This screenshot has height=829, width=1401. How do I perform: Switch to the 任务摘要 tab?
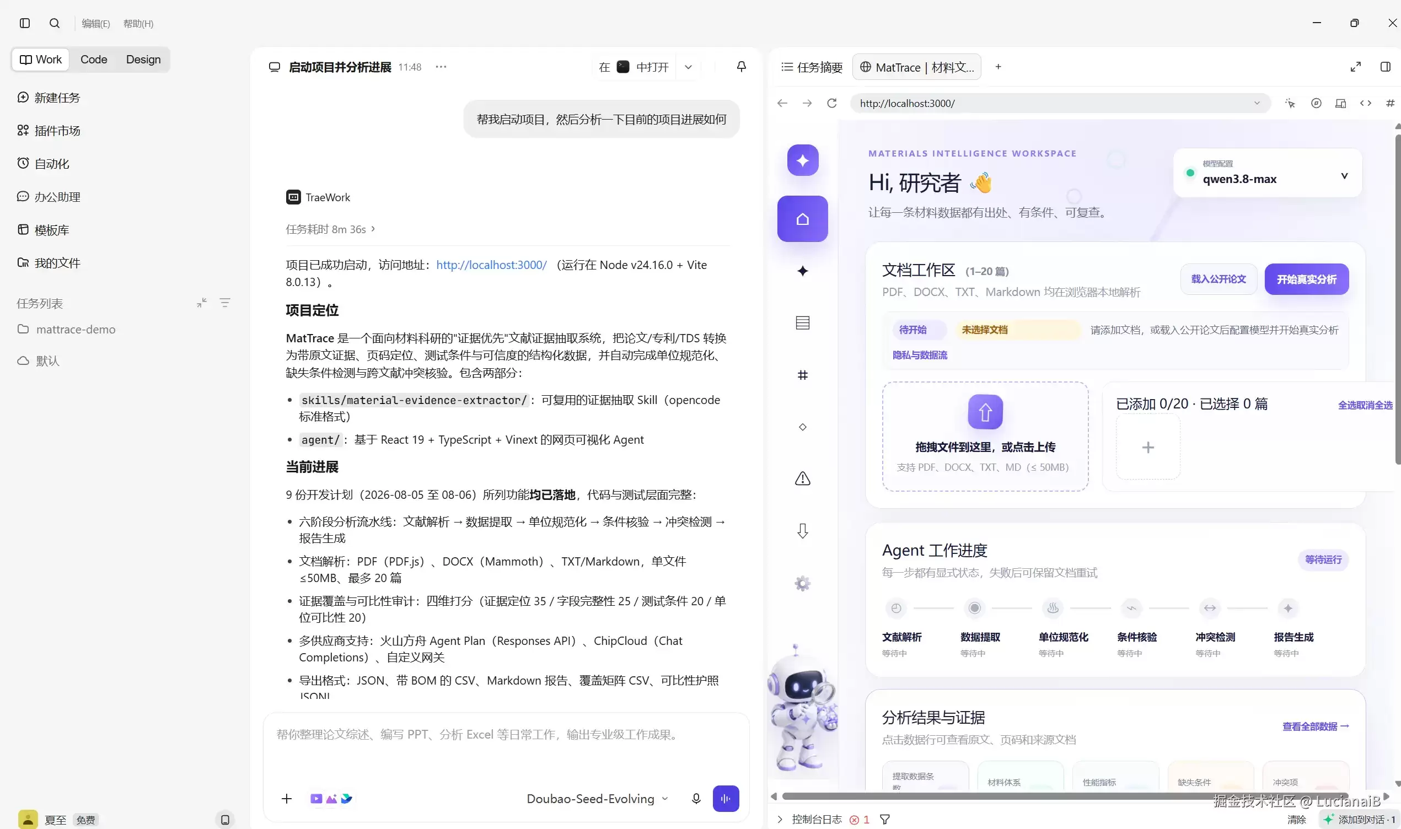[x=812, y=67]
